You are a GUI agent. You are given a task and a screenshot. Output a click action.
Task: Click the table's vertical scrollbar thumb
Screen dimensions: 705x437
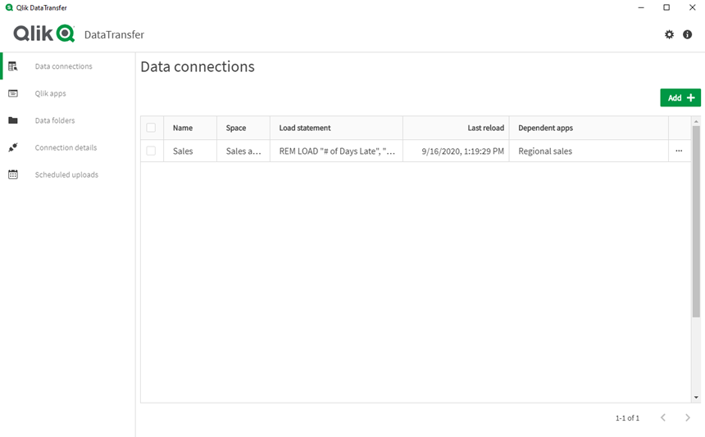[696, 221]
